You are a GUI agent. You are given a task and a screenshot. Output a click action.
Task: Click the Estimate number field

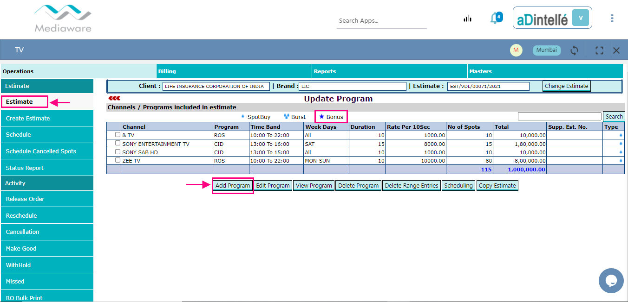coord(488,86)
